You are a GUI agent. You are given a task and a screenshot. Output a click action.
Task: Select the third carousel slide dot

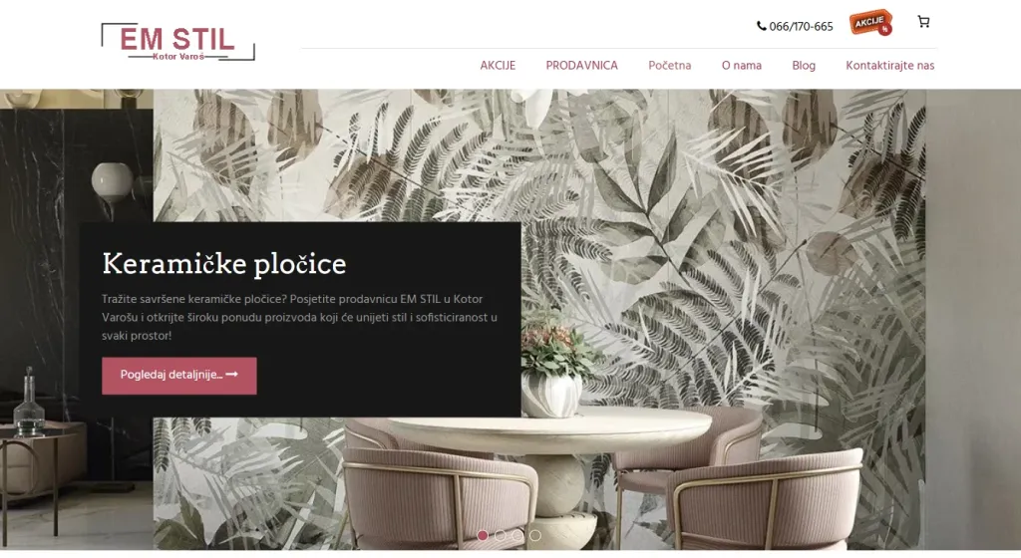517,535
